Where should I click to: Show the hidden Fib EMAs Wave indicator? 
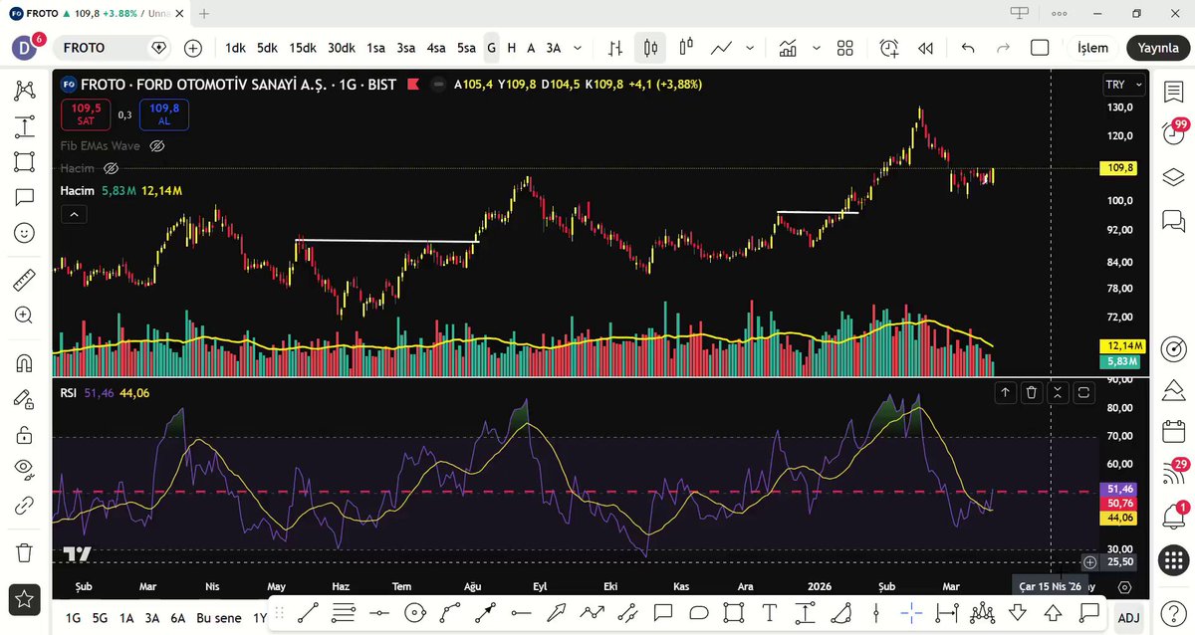click(x=156, y=145)
